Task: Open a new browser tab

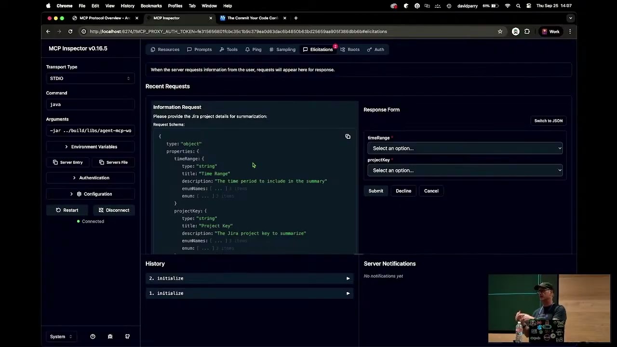Action: tap(295, 18)
